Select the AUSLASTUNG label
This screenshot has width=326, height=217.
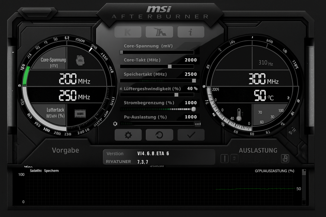tap(258, 150)
